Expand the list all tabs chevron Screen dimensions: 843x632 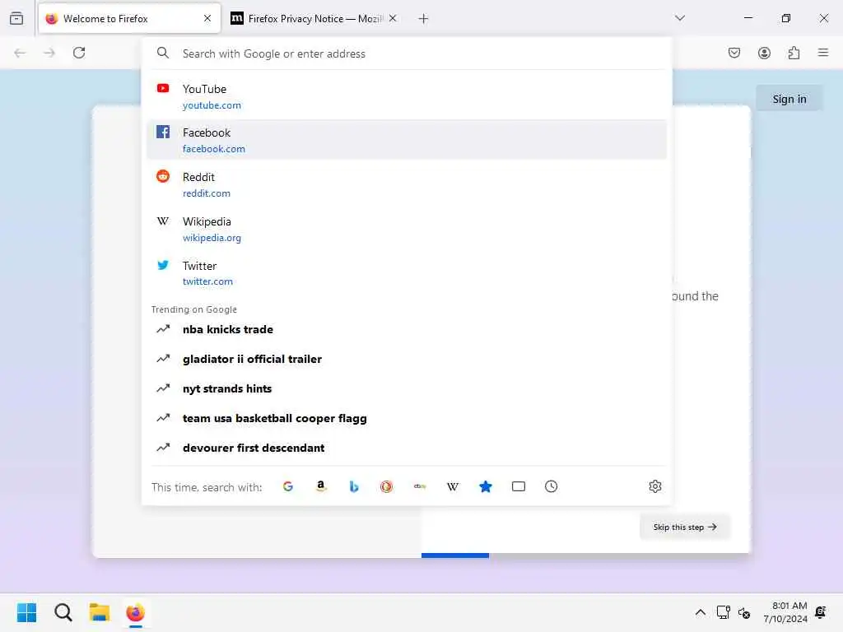click(680, 18)
